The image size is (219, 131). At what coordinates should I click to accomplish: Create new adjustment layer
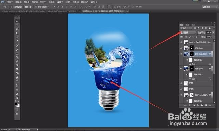click(x=198, y=105)
